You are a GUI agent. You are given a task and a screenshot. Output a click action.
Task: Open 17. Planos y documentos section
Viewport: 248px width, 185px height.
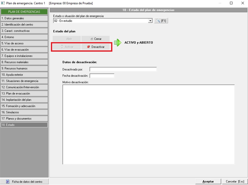click(x=24, y=119)
